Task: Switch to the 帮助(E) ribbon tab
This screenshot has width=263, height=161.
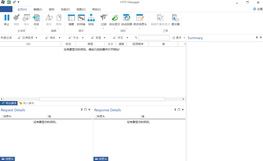Action: pos(97,10)
